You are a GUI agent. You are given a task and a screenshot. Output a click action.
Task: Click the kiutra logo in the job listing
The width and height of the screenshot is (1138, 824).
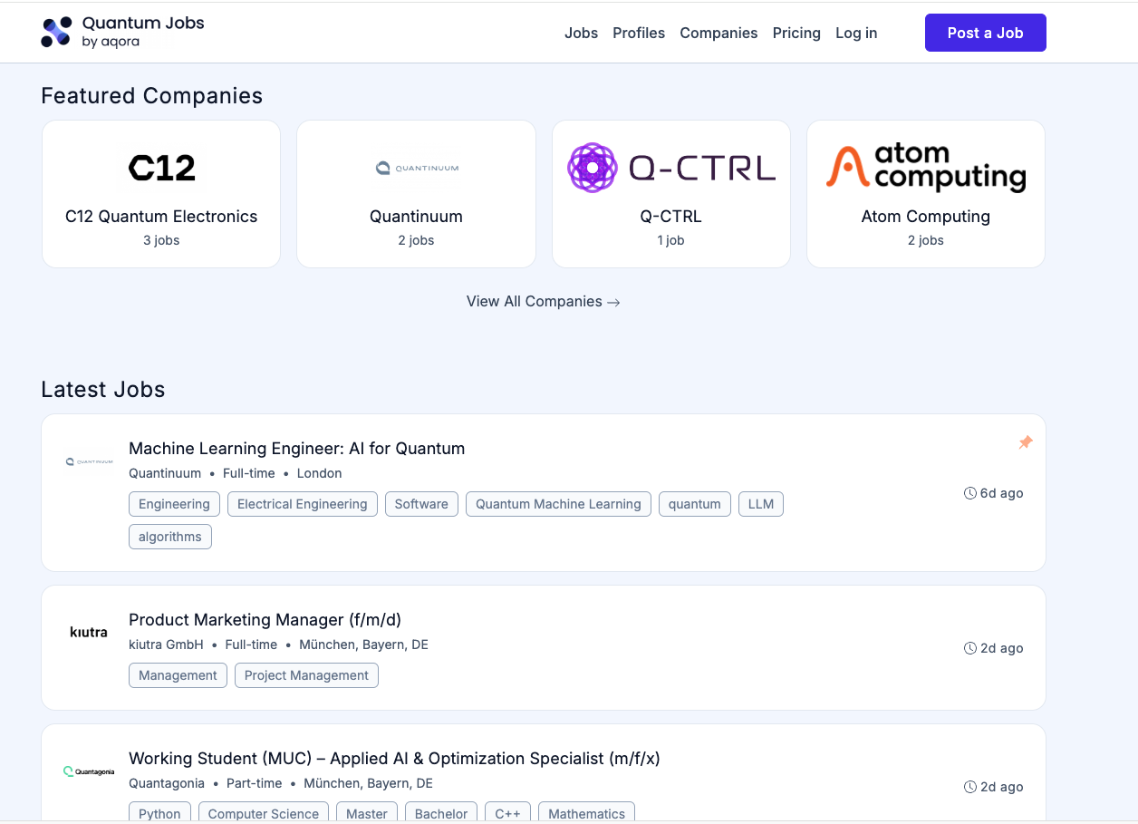89,632
